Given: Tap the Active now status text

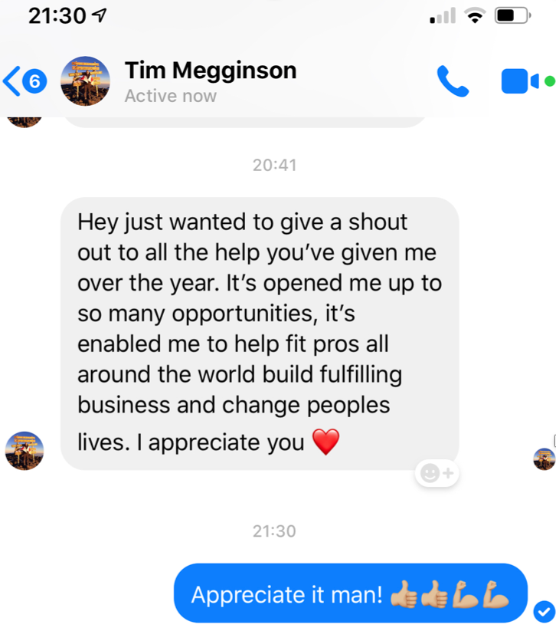Looking at the screenshot, I should pos(171,96).
